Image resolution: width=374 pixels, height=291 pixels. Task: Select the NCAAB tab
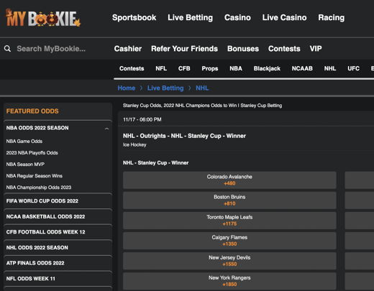[x=302, y=68]
